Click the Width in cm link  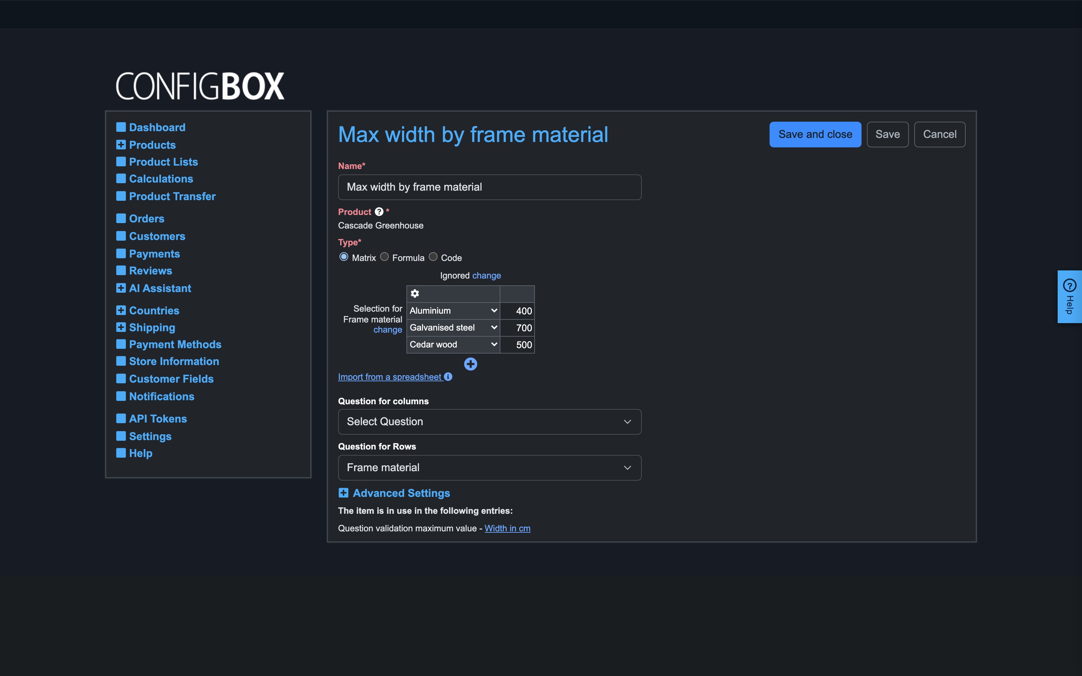[508, 528]
